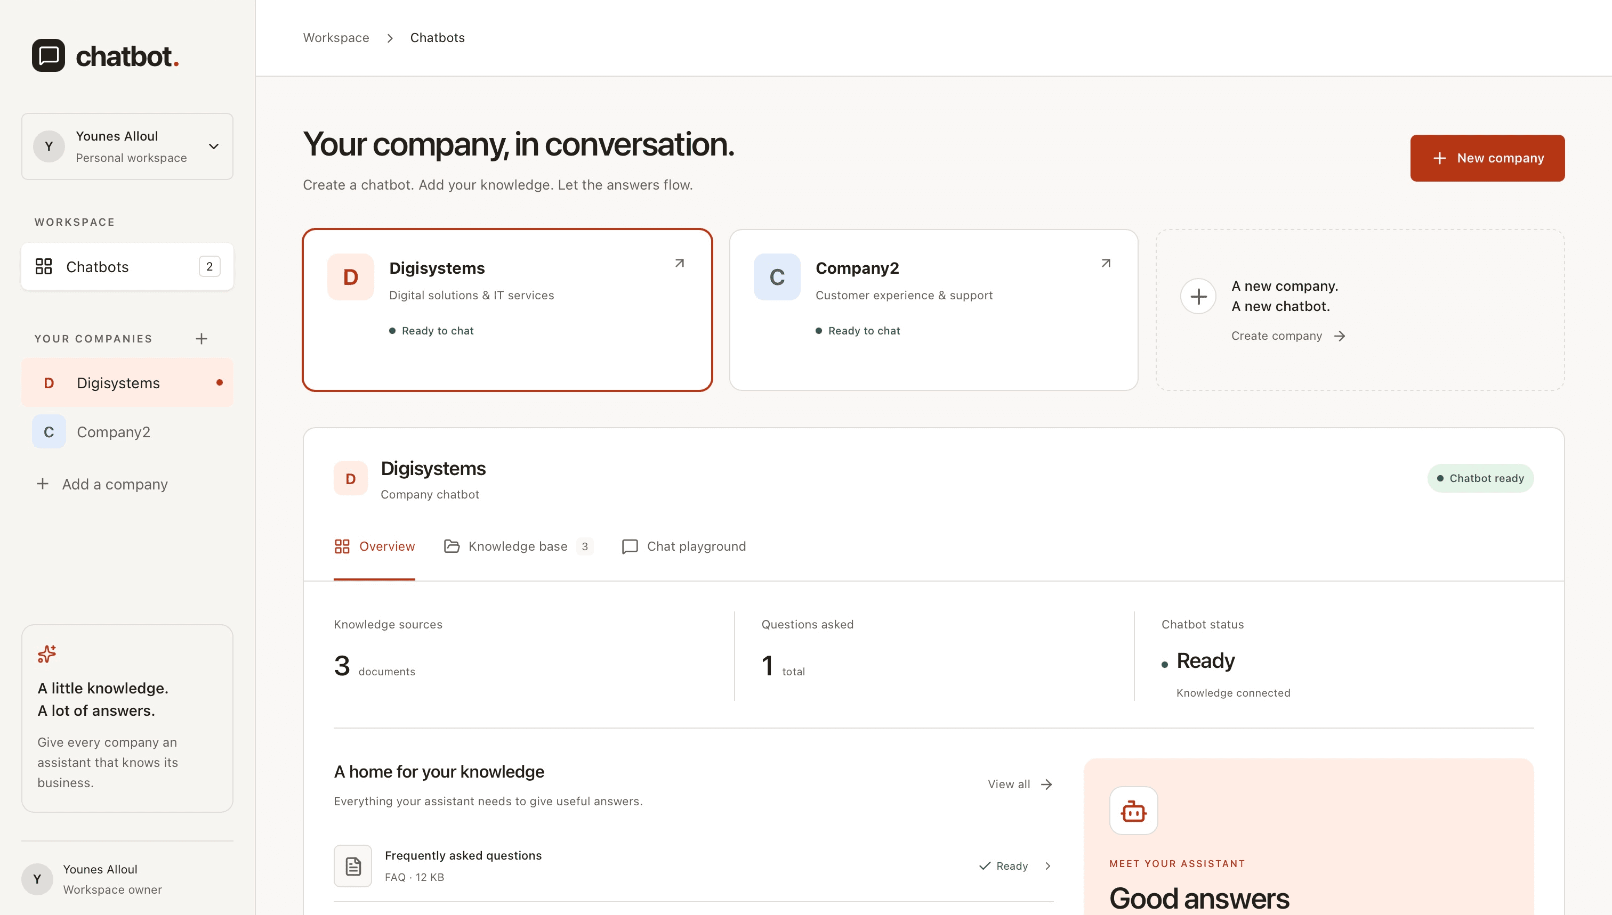Open Digisystems card arrow icon
The image size is (1612, 915).
[x=679, y=263]
